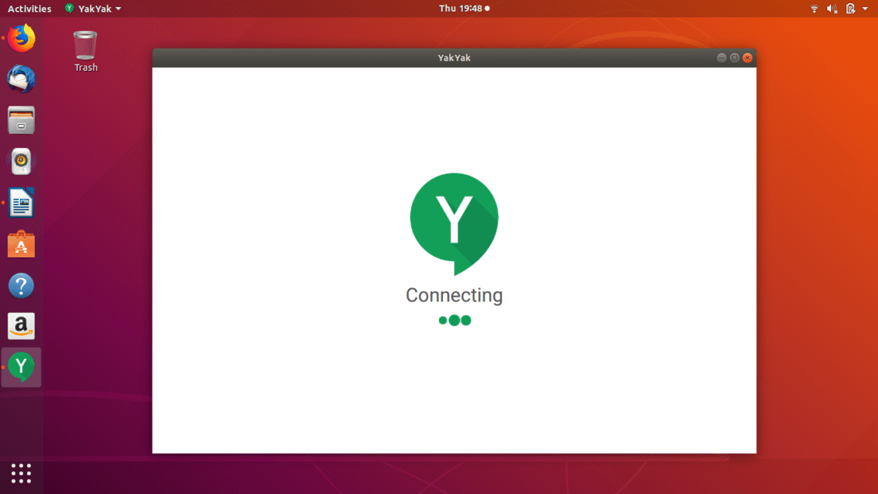Show Applications grid button
The width and height of the screenshot is (878, 494).
coord(22,473)
